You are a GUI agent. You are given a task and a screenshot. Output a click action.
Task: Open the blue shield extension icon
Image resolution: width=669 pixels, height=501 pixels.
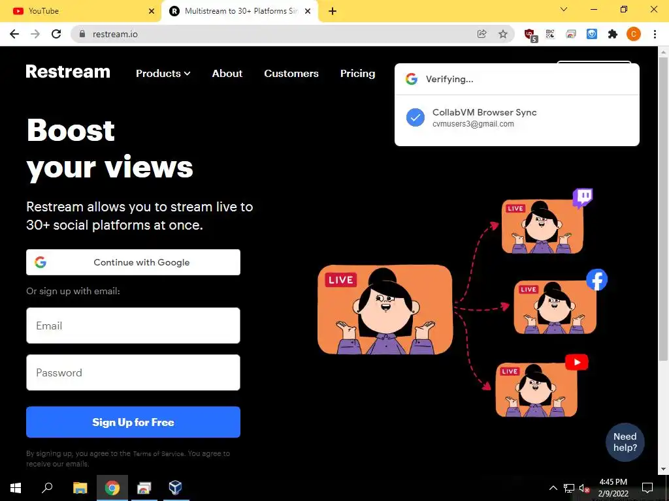(x=592, y=34)
